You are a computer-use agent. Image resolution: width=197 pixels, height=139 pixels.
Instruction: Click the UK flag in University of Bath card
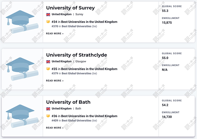tap(48, 109)
